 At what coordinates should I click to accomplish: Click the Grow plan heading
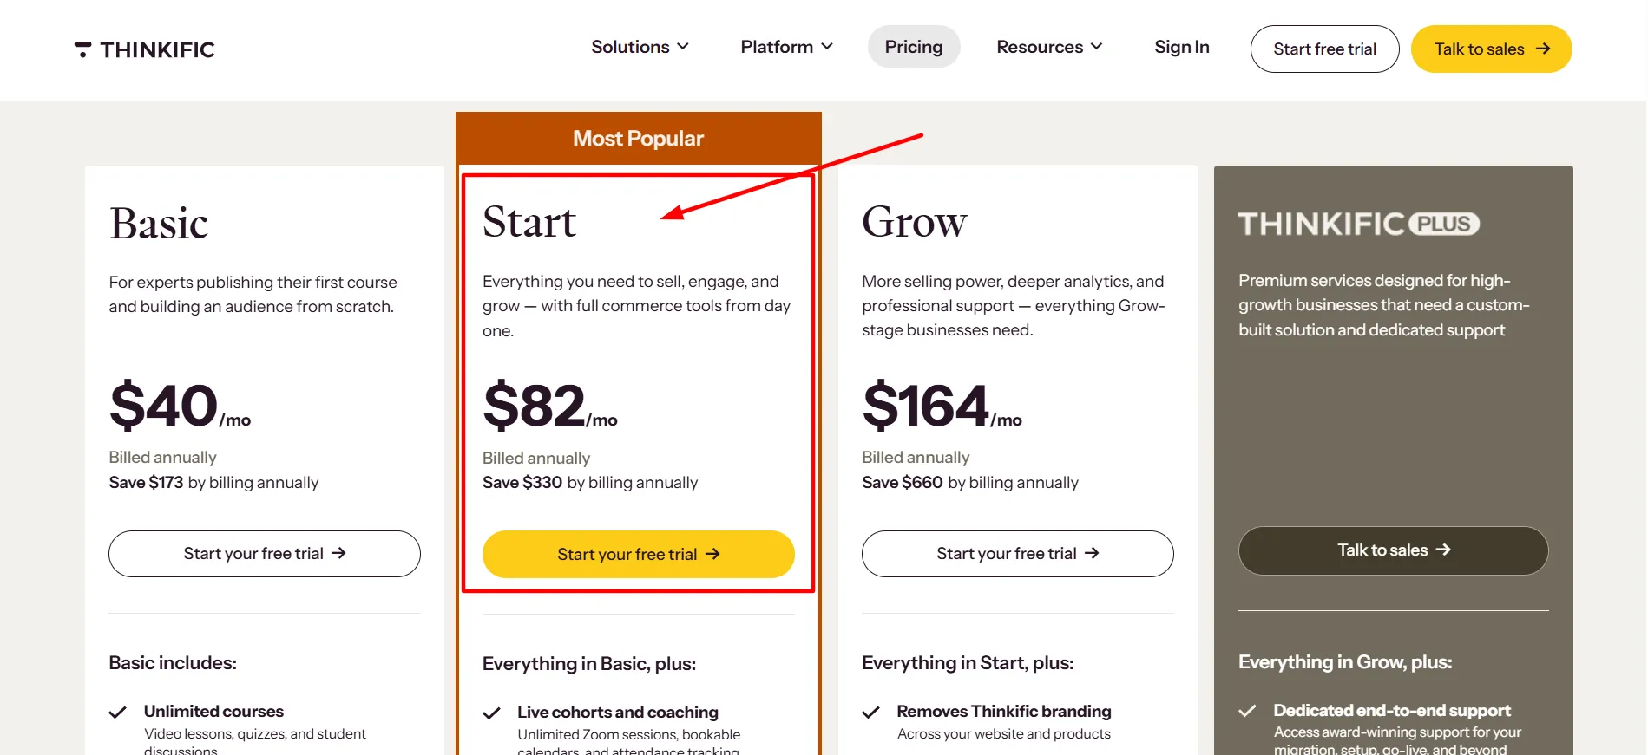[915, 222]
